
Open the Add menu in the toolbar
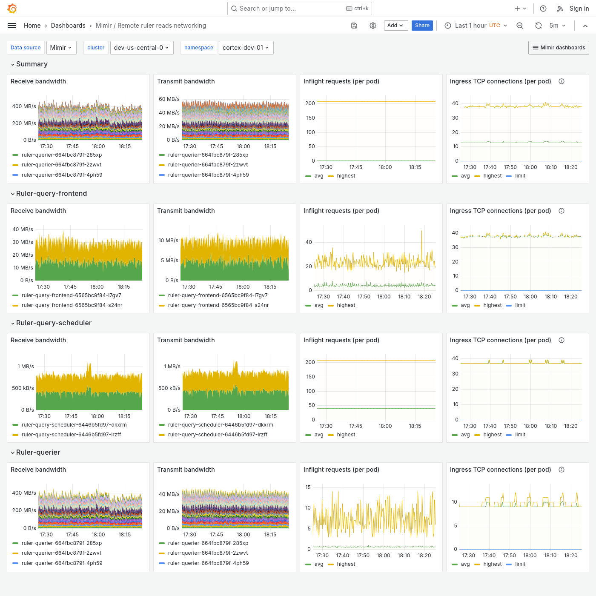coord(395,26)
